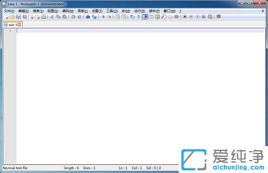Open the 文件(F) File menu
This screenshot has width=268, height=173.
[9, 11]
